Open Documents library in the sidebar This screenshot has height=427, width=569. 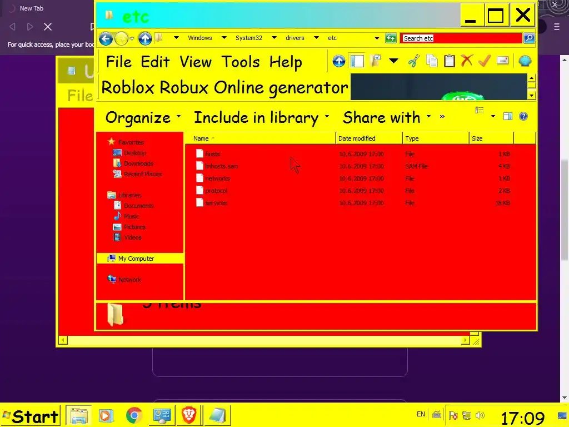(138, 206)
